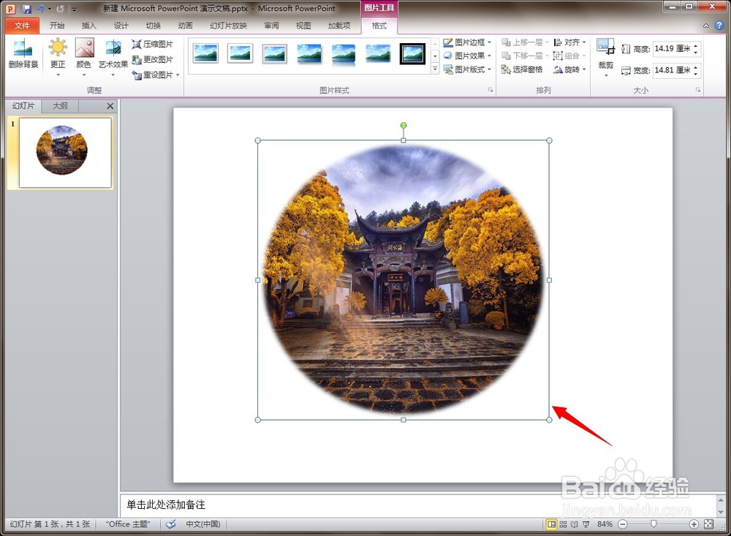Switch to the 审阅 Review tab
This screenshot has width=731, height=536.
[271, 26]
